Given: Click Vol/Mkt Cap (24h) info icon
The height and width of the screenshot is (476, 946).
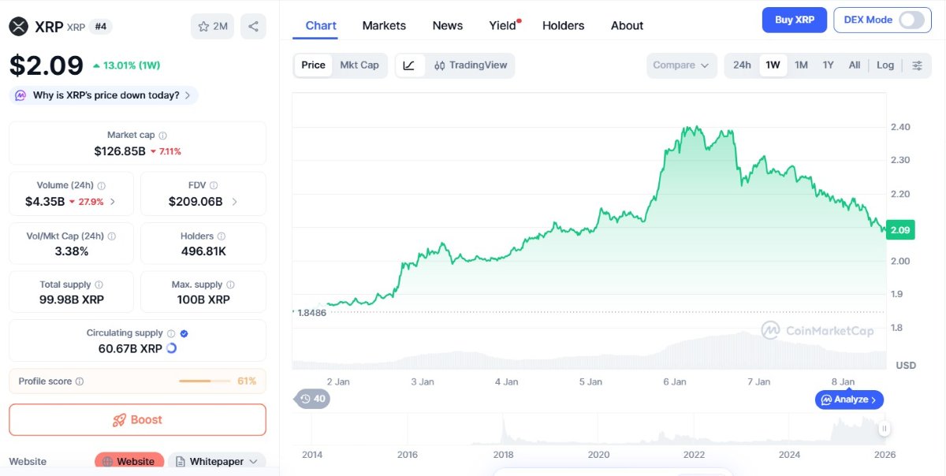Looking at the screenshot, I should coord(111,236).
